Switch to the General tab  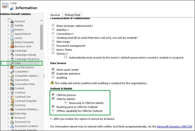(x=55, y=15)
